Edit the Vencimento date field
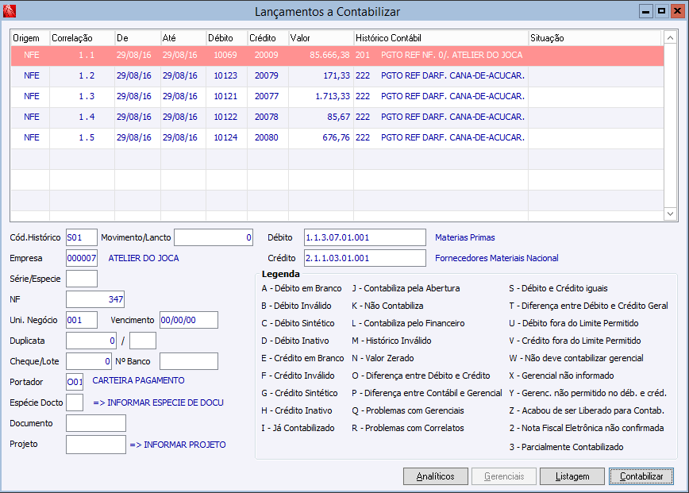This screenshot has width=689, height=493. [x=188, y=320]
